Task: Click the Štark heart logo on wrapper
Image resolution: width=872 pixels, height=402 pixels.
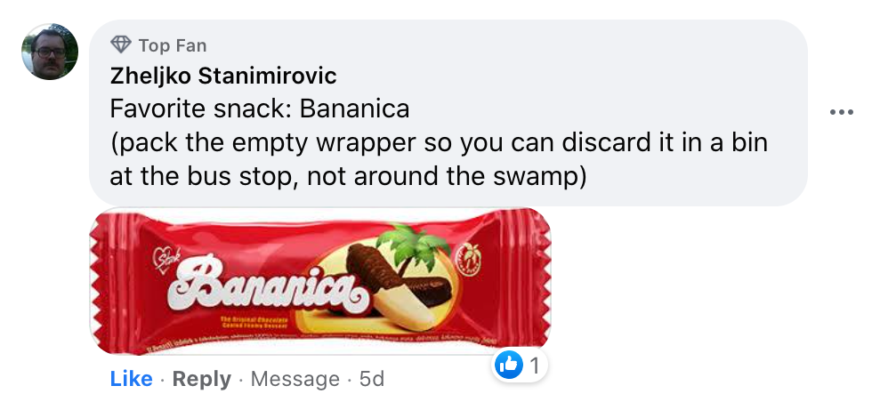Action: (x=165, y=260)
